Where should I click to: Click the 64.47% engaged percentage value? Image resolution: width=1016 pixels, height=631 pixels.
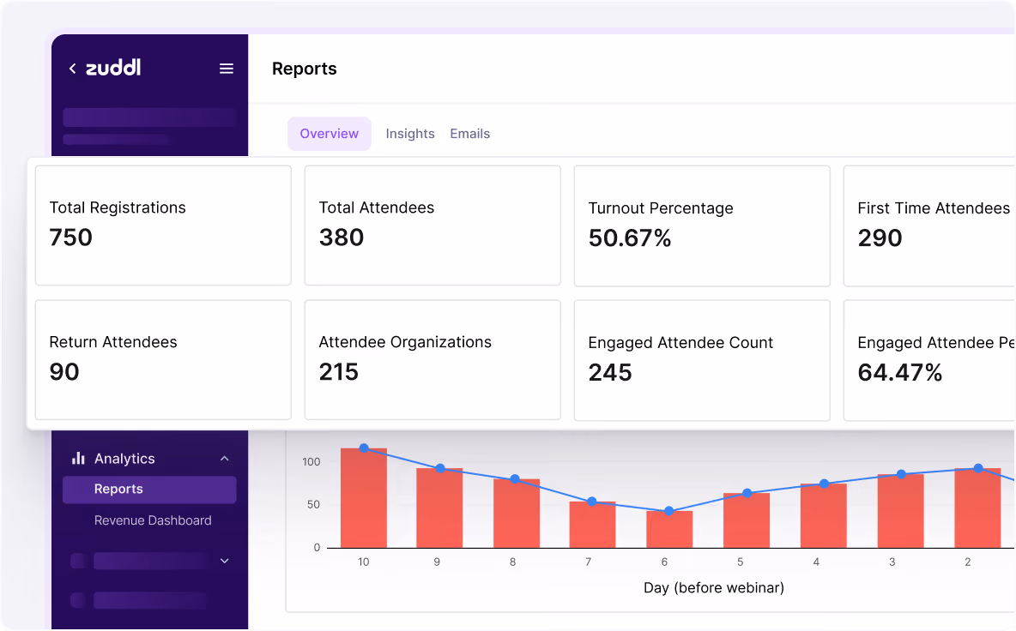tap(900, 373)
